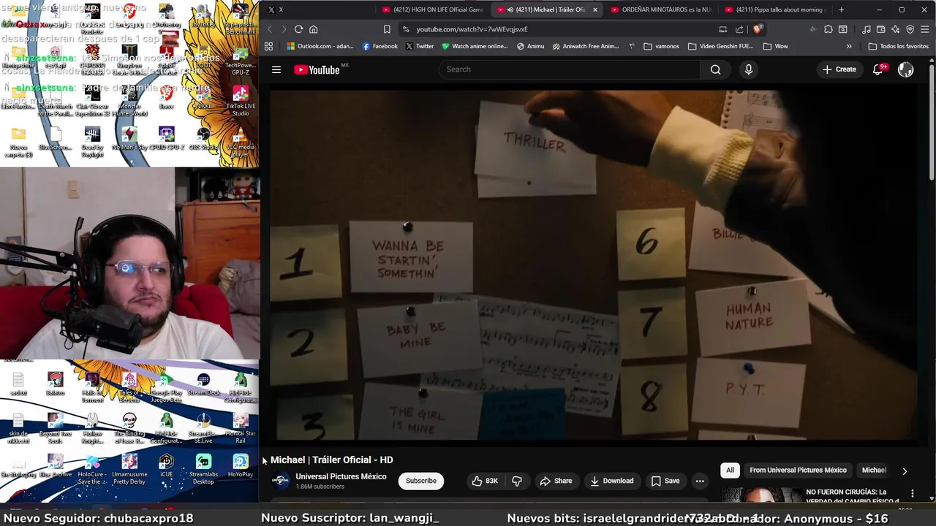This screenshot has width=936, height=526.
Task: Open Stream Deck desktop shortcut
Action: [x=203, y=384]
